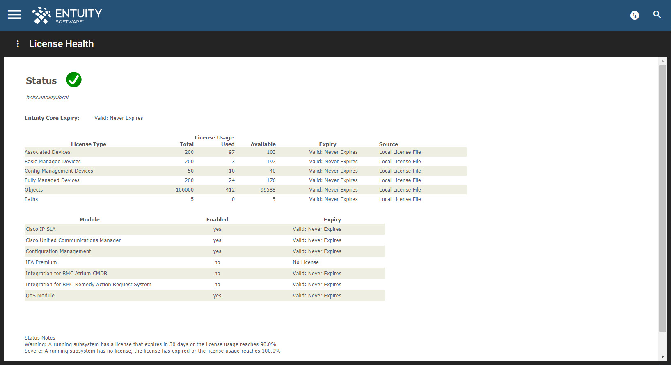Open the License Health three-dot menu
Viewport: 671px width, 365px height.
(x=18, y=44)
